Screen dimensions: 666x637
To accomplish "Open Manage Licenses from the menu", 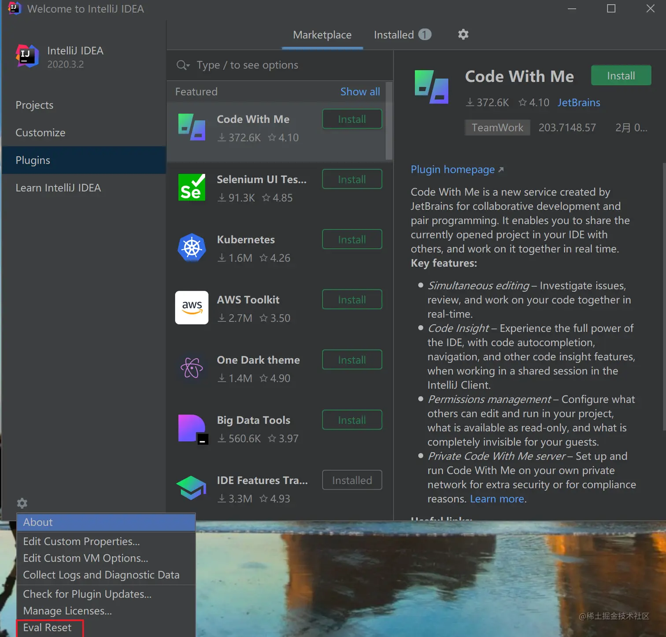I will (106, 611).
